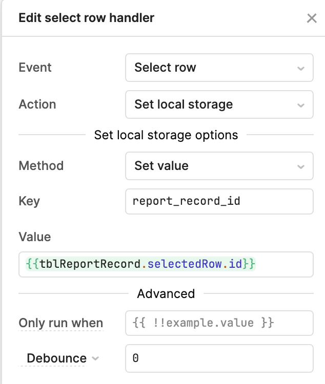This screenshot has height=384, width=325.
Task: Click the Advanced section heading
Action: pyautogui.click(x=166, y=294)
